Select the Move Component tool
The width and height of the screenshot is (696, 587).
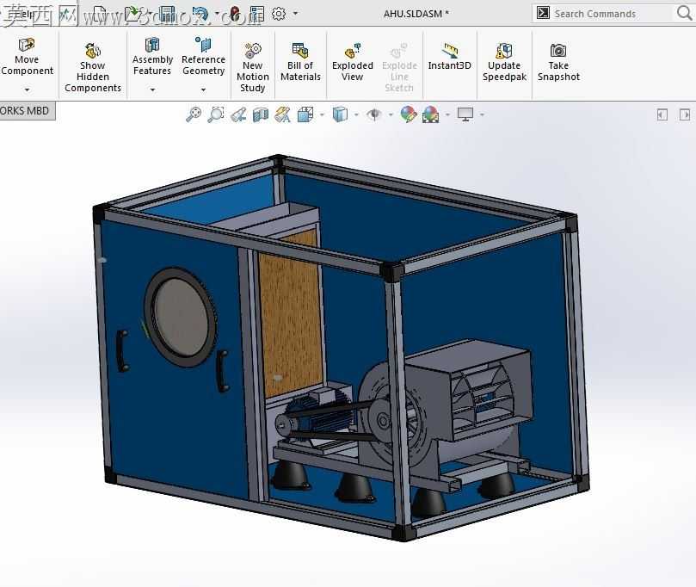(27, 57)
